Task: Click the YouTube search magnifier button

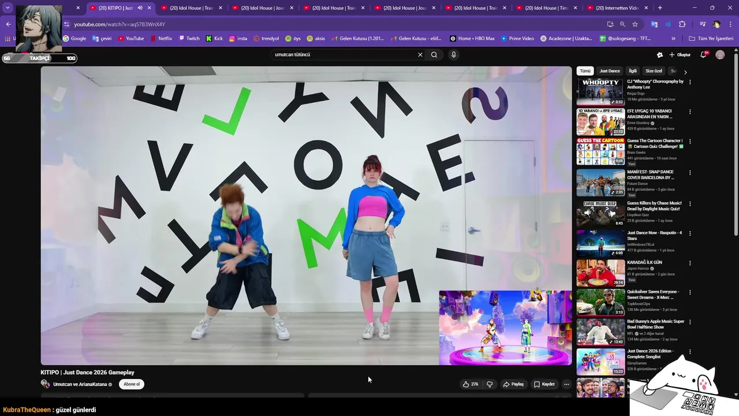Action: coord(434,55)
